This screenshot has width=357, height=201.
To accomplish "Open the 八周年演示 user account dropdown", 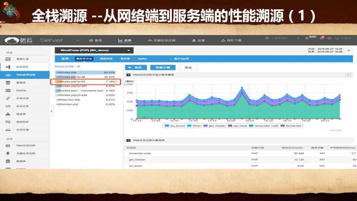I will 282,38.
